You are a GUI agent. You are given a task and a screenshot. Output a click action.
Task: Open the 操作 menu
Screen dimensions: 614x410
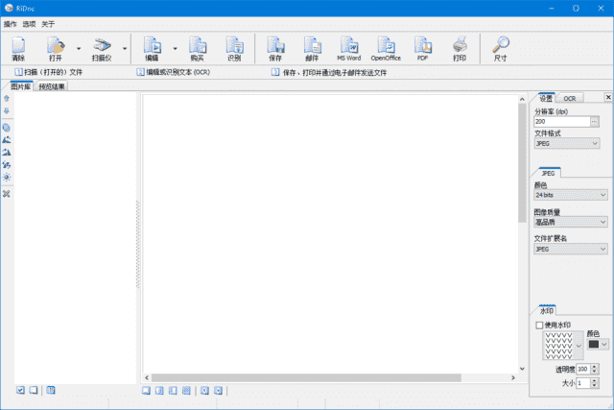tap(11, 24)
